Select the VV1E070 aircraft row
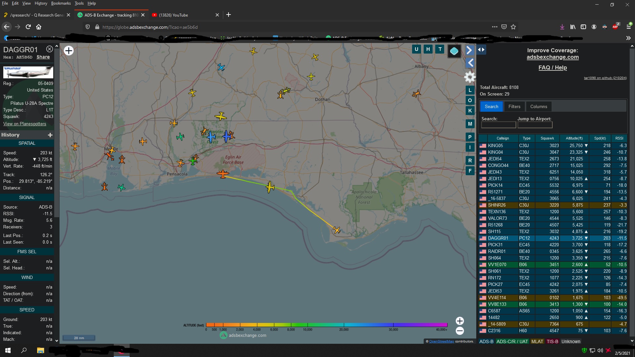Screen dimensions: 635x357 (553, 264)
